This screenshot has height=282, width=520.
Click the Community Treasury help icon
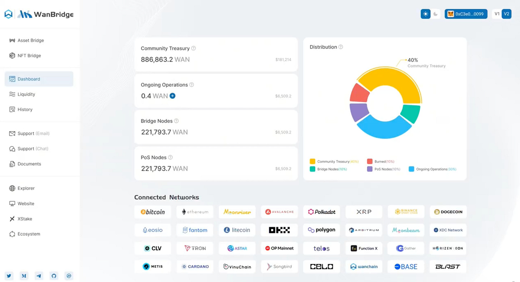click(194, 48)
